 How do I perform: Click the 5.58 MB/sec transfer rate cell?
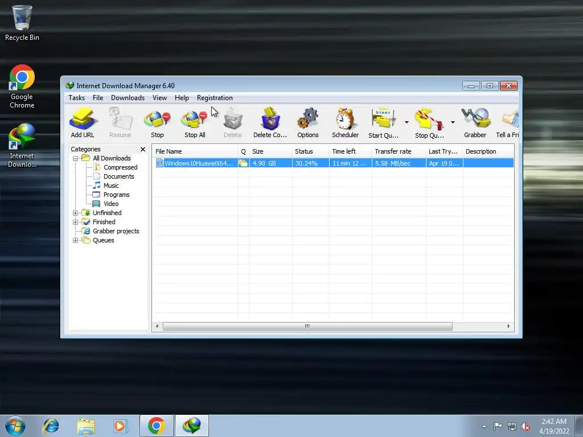[x=399, y=163]
